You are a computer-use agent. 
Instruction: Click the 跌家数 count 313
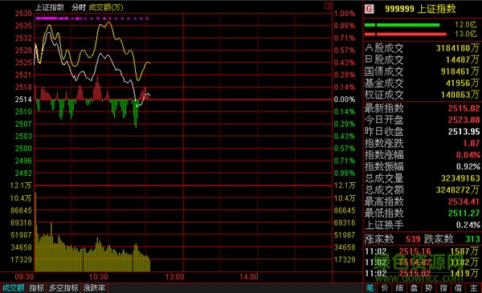(x=472, y=238)
